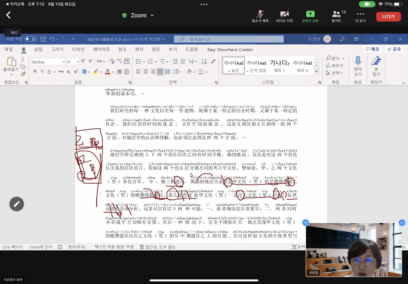Open the font size dropdown

tap(77, 62)
